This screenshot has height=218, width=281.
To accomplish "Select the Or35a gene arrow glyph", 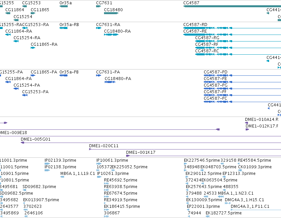I will click(x=64, y=6).
